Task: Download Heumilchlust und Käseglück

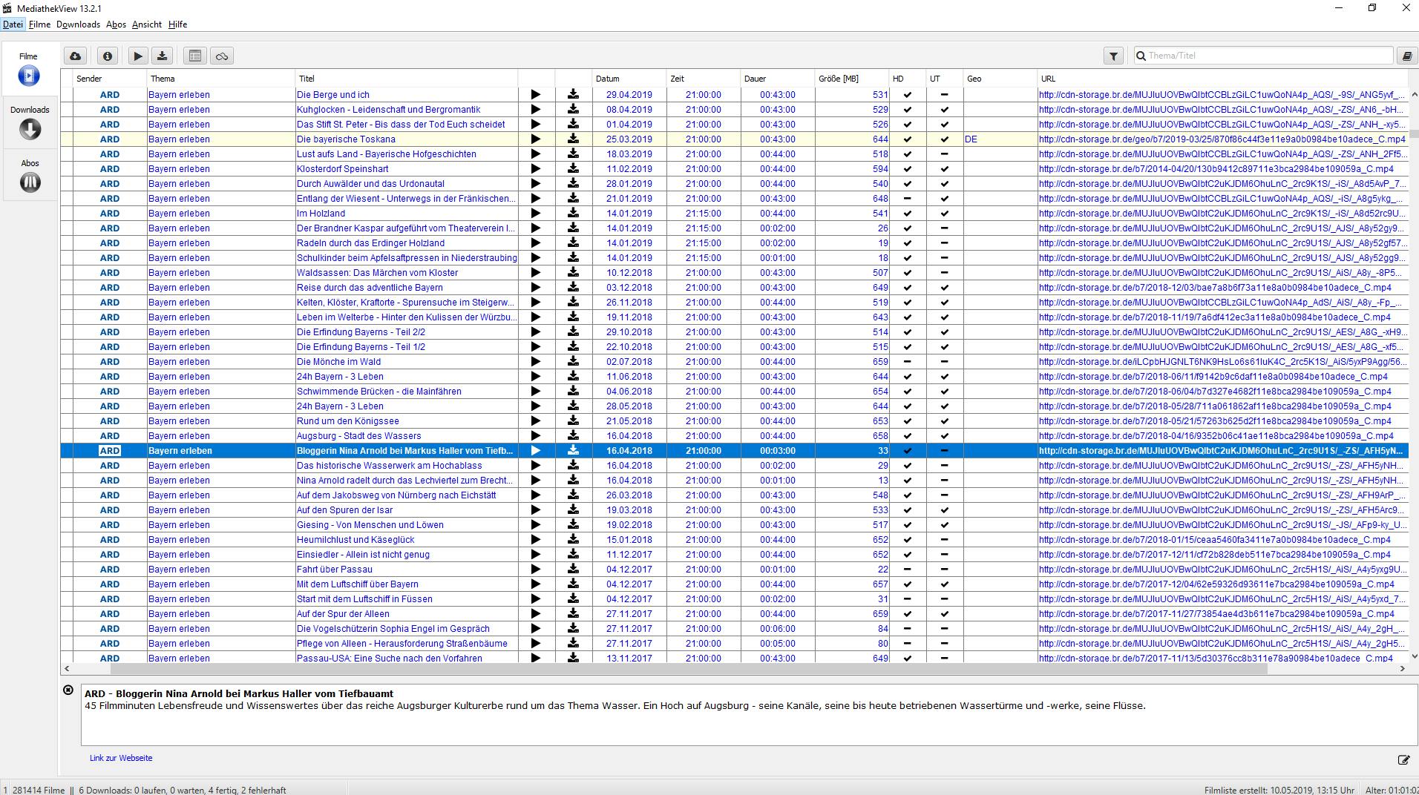Action: (x=573, y=540)
